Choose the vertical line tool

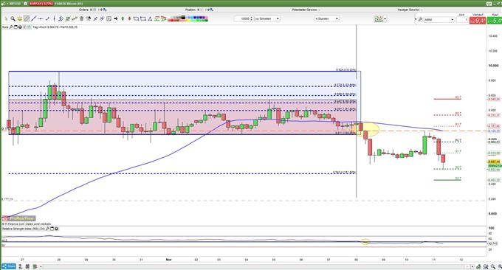point(54,19)
